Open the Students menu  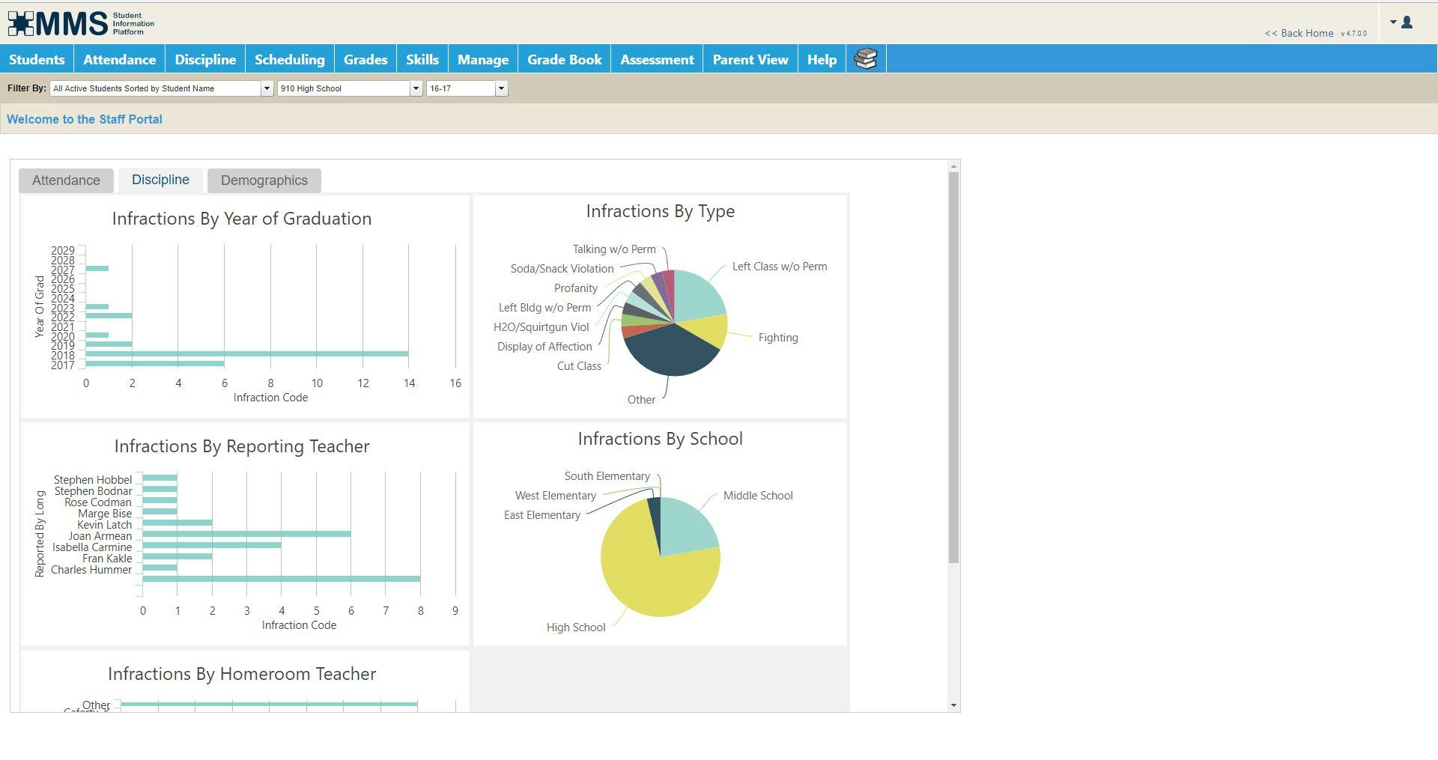[36, 58]
